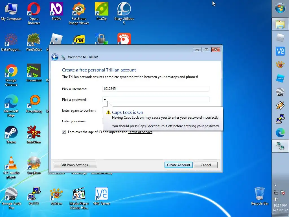Viewport: 289px width, 217px height.
Task: Open the GOM Player red foot desktop icon
Action: 124,38
